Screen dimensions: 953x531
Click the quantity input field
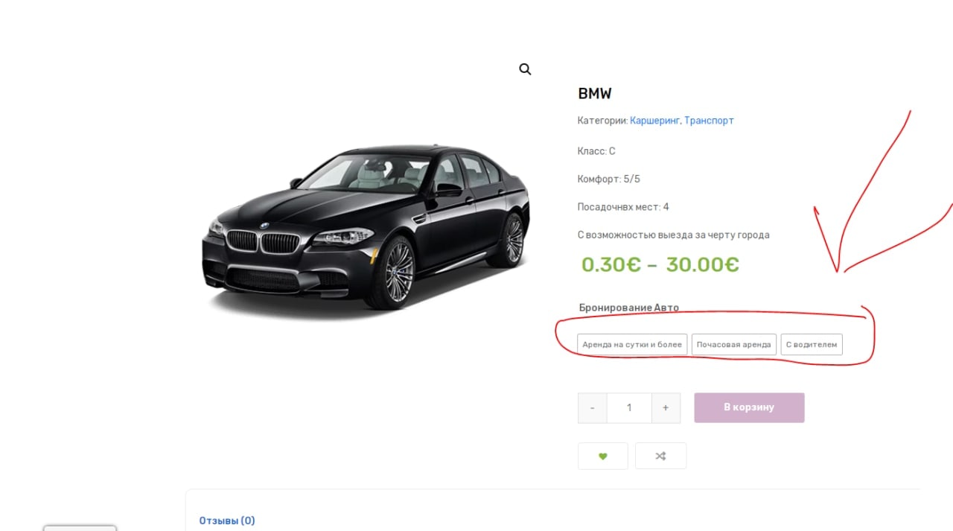coord(629,407)
